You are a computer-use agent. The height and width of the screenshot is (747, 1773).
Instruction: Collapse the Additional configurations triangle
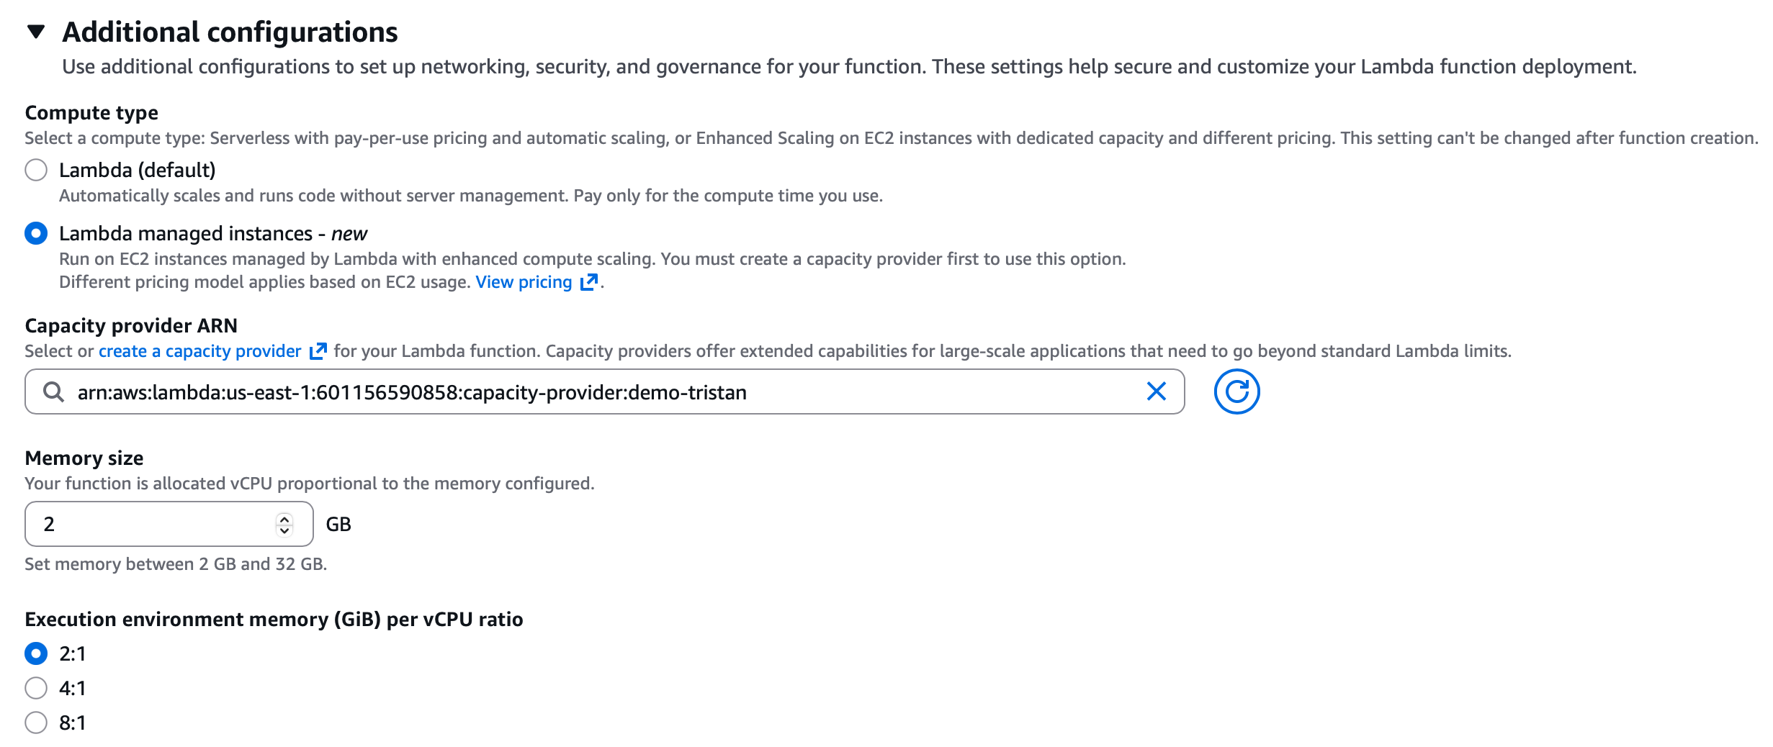(x=36, y=32)
